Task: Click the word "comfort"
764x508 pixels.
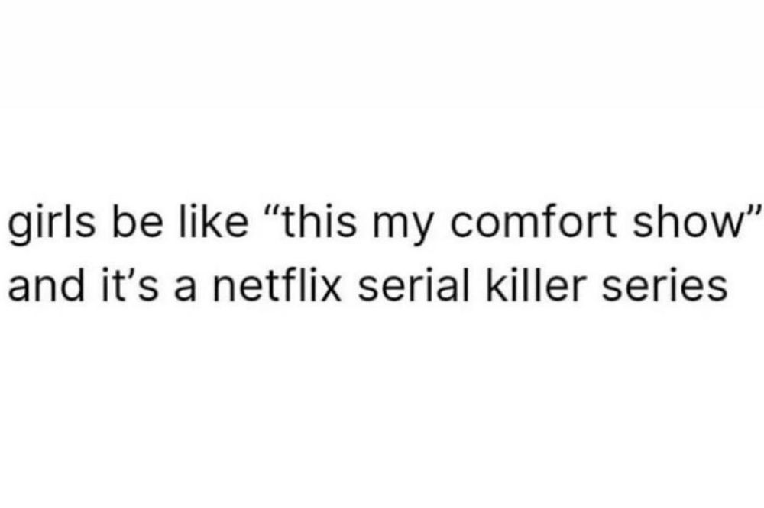Action: click(x=534, y=221)
